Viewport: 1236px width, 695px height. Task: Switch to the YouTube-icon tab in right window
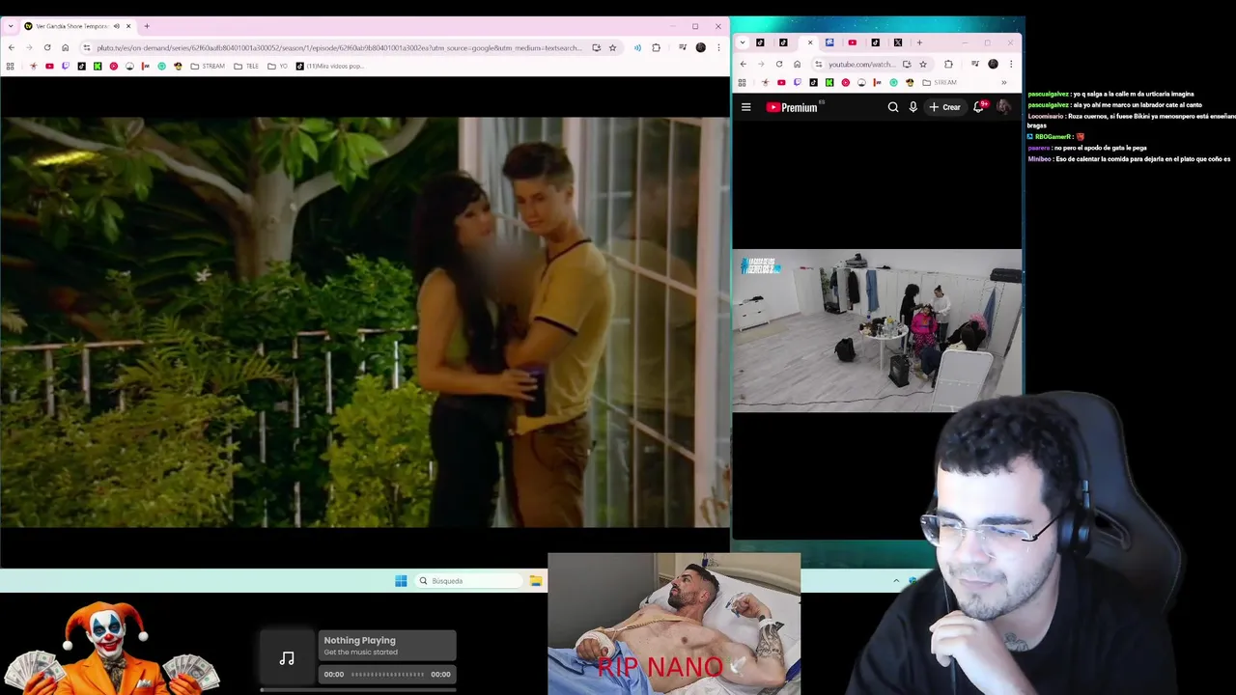pos(853,42)
